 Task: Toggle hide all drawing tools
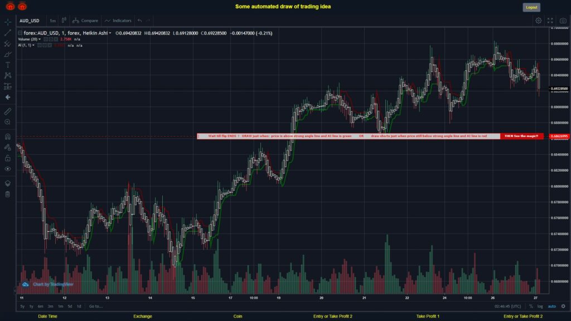[8, 169]
